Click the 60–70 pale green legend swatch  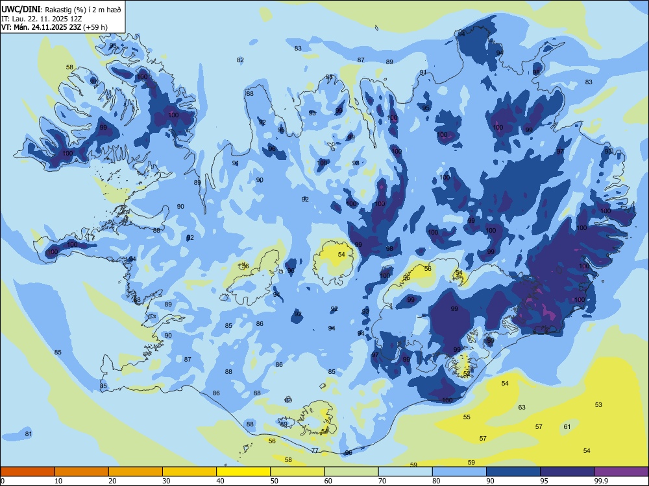(351, 472)
